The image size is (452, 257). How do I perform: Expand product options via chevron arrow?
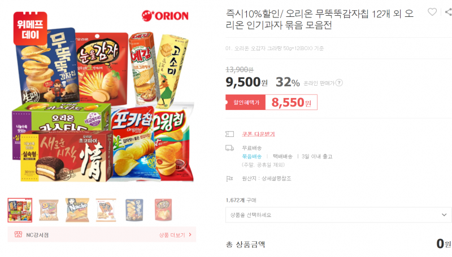point(444,215)
